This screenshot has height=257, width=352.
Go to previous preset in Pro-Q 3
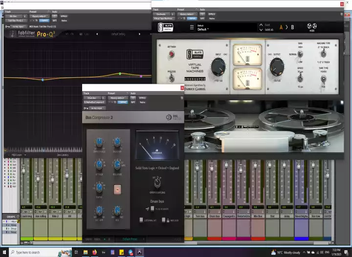pyautogui.click(x=97, y=34)
